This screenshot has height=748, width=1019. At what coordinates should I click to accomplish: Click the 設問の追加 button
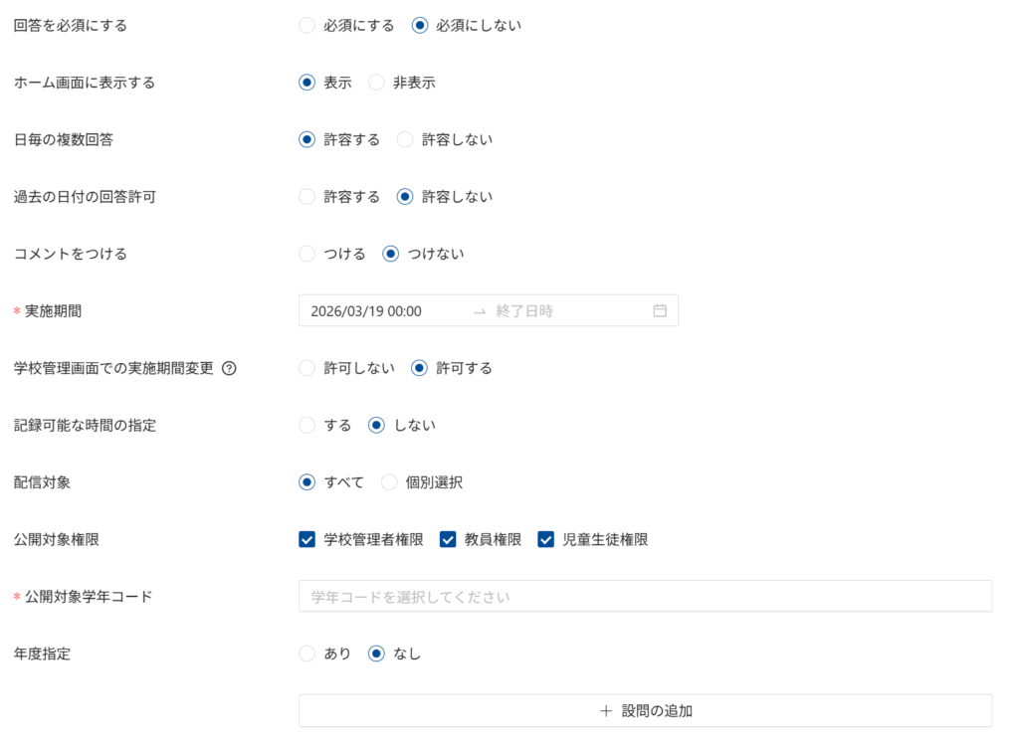(x=645, y=711)
